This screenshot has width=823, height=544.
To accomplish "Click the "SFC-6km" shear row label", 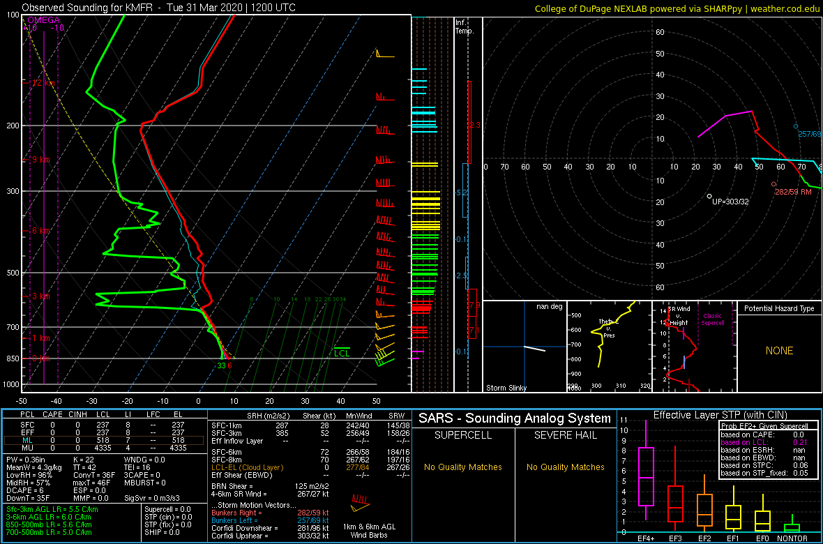I will click(x=226, y=453).
